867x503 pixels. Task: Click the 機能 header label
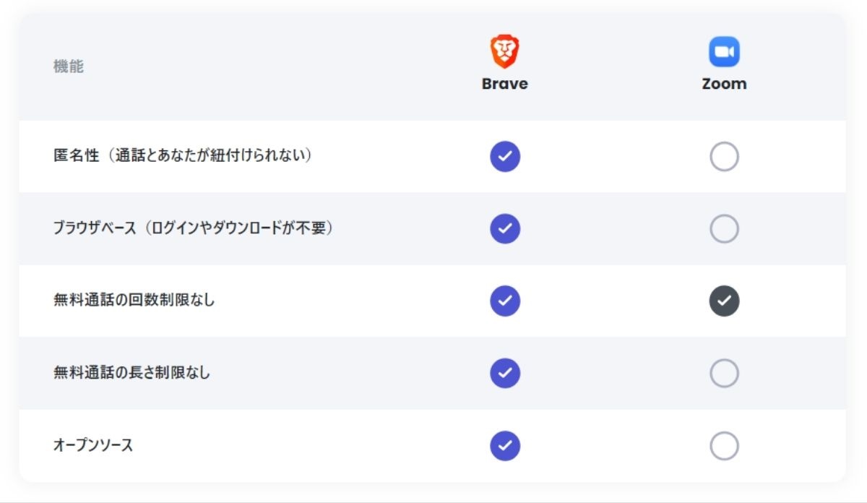click(69, 66)
